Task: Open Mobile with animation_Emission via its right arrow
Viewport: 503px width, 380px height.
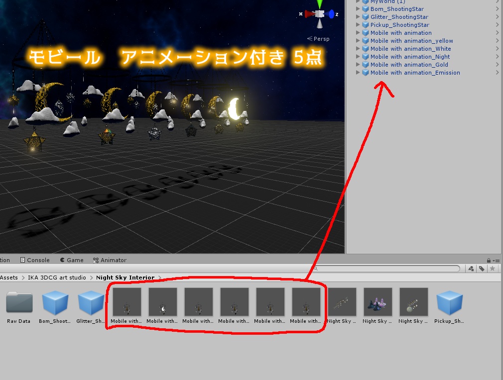Action: pyautogui.click(x=497, y=72)
